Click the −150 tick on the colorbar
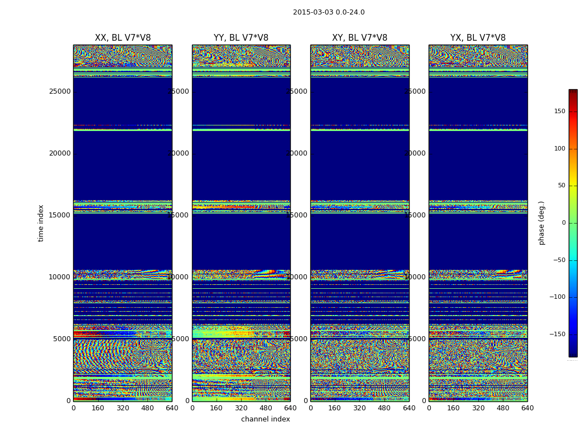 [x=557, y=334]
